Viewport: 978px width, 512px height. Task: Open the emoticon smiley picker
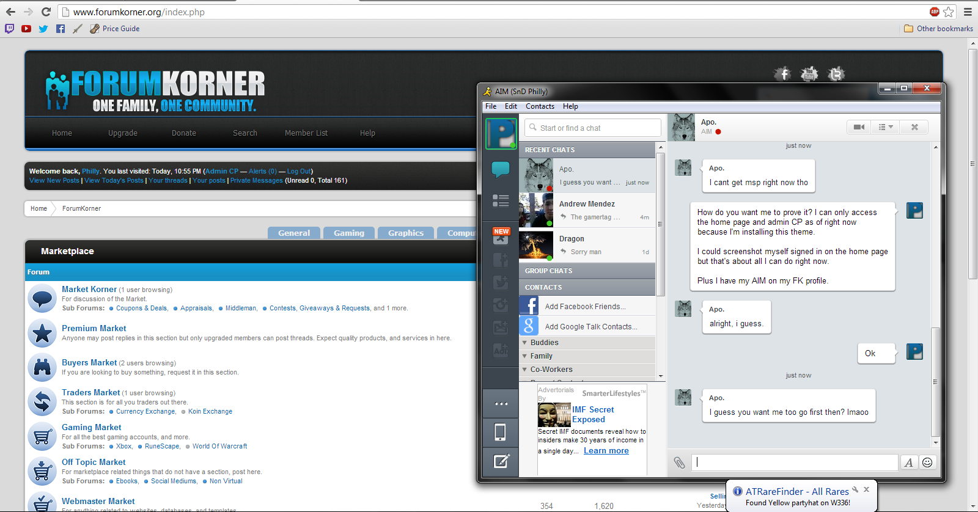tap(927, 463)
